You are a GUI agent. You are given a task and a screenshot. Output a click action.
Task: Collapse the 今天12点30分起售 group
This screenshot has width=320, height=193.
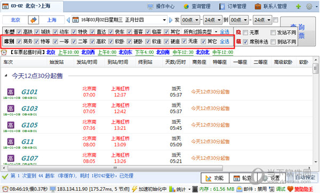(6, 75)
